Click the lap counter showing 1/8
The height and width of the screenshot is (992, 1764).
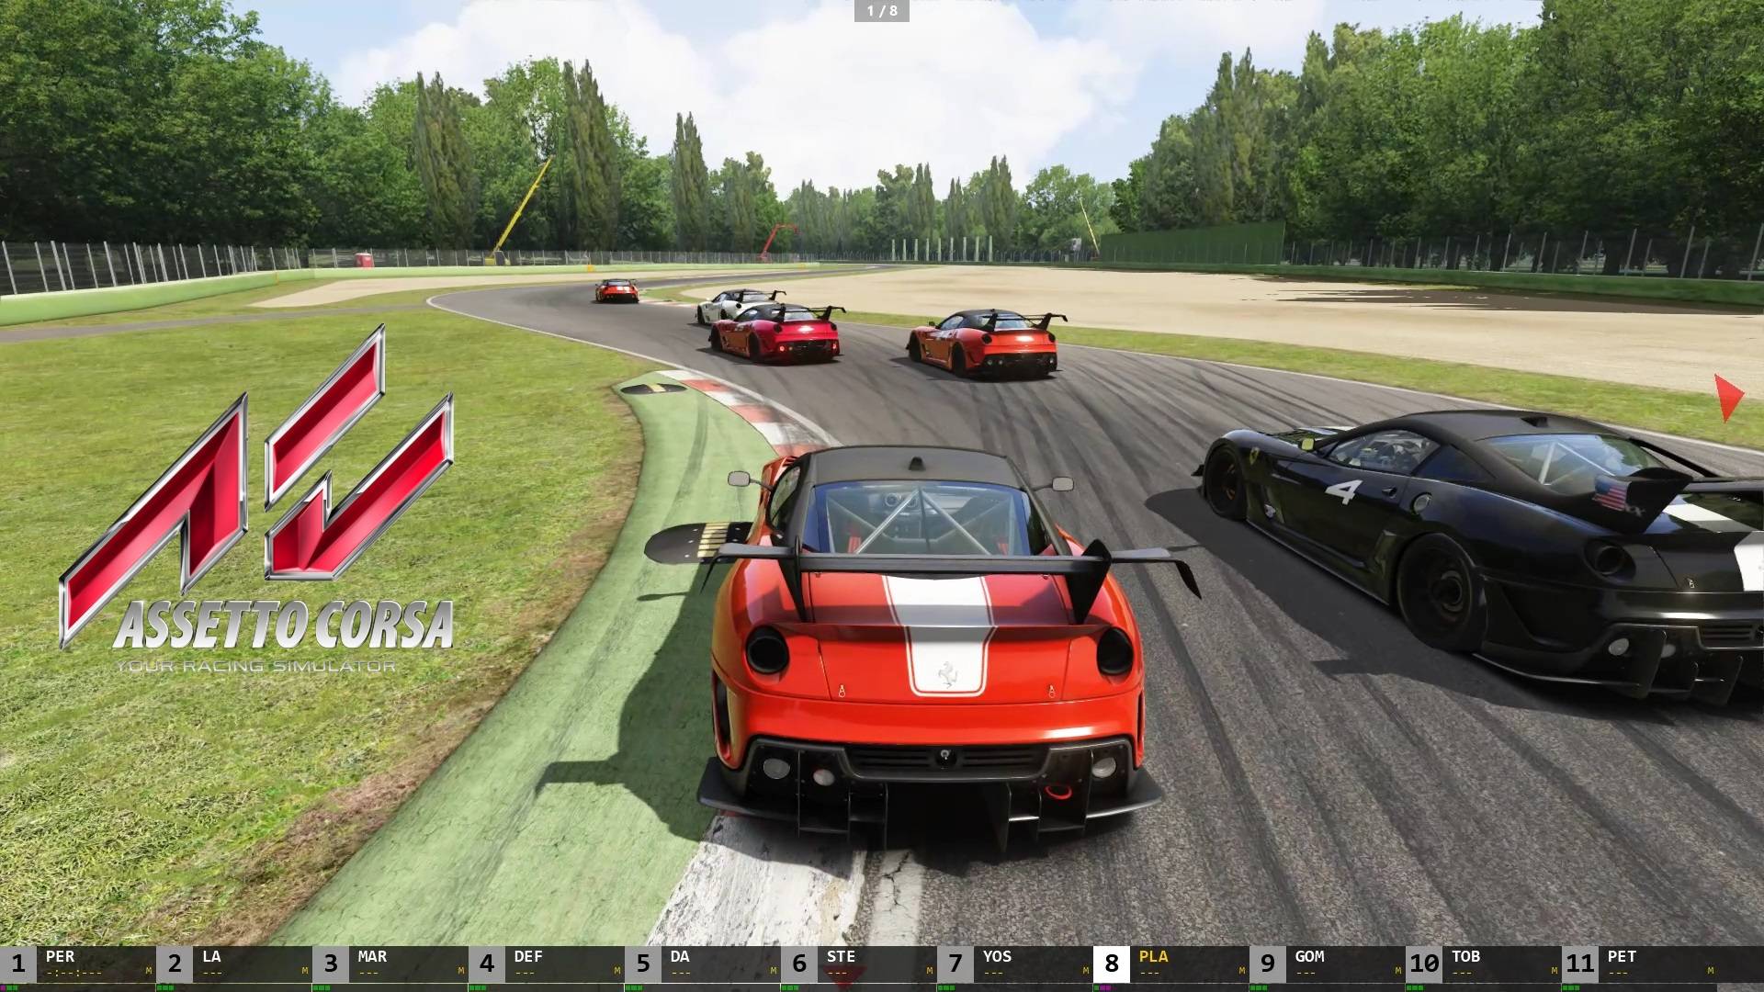tap(882, 12)
